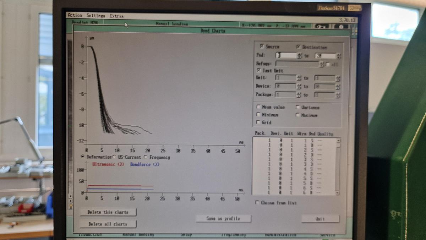Select the Frequency radio button
This screenshot has width=426, height=240.
pyautogui.click(x=146, y=157)
